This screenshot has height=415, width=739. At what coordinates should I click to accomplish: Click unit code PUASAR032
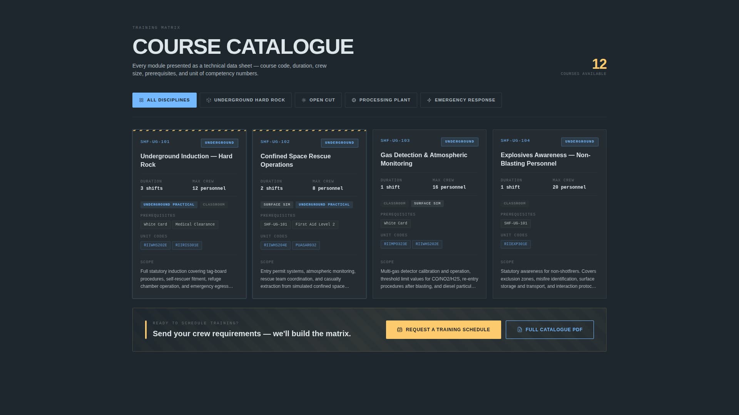[x=306, y=246]
